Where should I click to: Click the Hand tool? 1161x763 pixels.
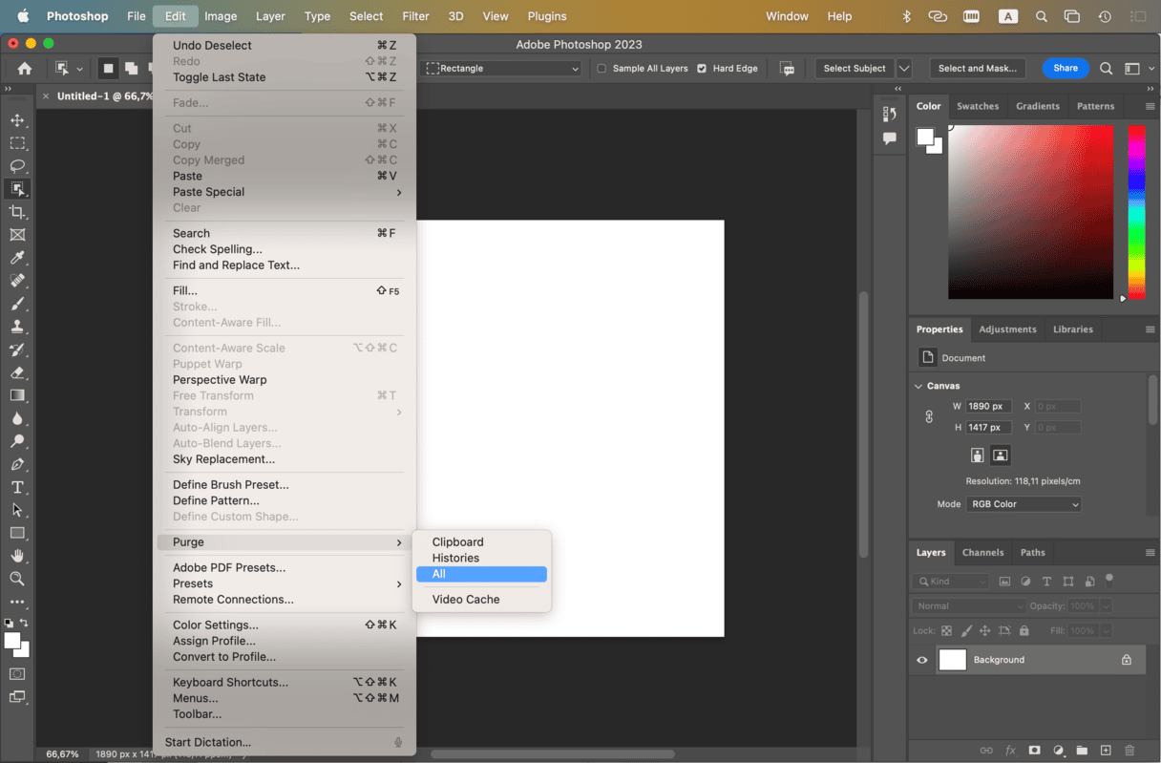17,556
